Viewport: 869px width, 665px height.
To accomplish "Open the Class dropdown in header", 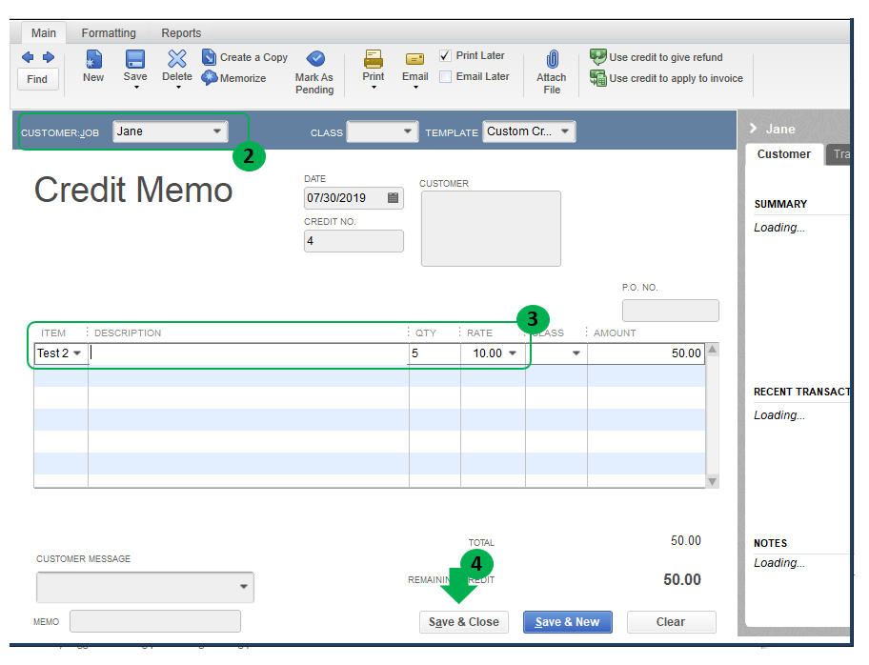I will tap(408, 131).
